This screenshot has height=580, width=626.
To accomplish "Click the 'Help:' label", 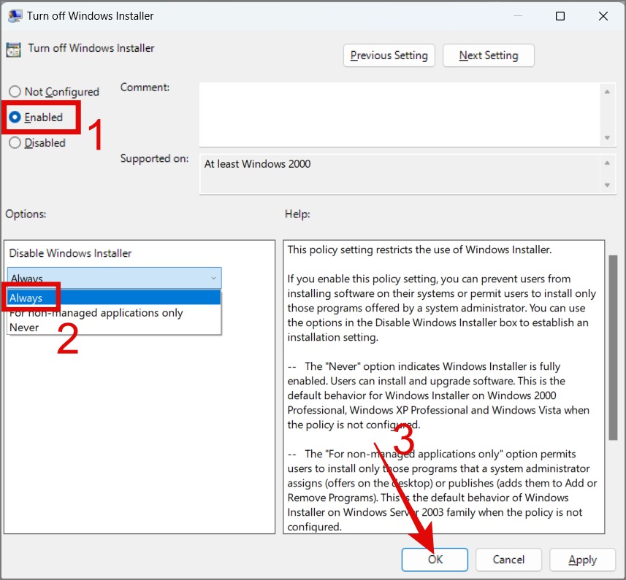I will click(x=297, y=214).
